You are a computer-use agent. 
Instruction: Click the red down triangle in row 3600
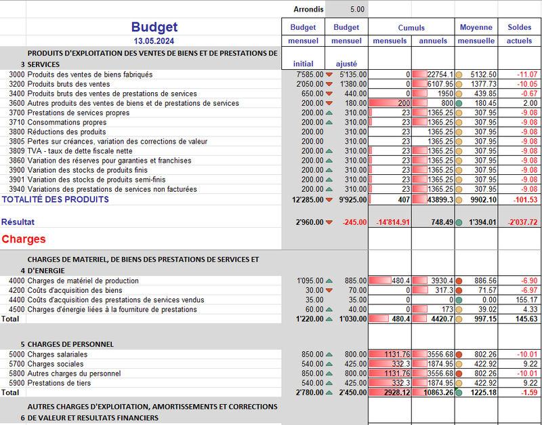click(x=329, y=104)
